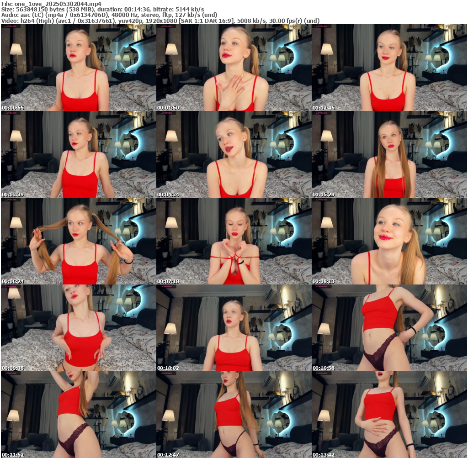468x458 pixels.
Task: Open the frame labeled 00:03:39
Action: (x=79, y=154)
